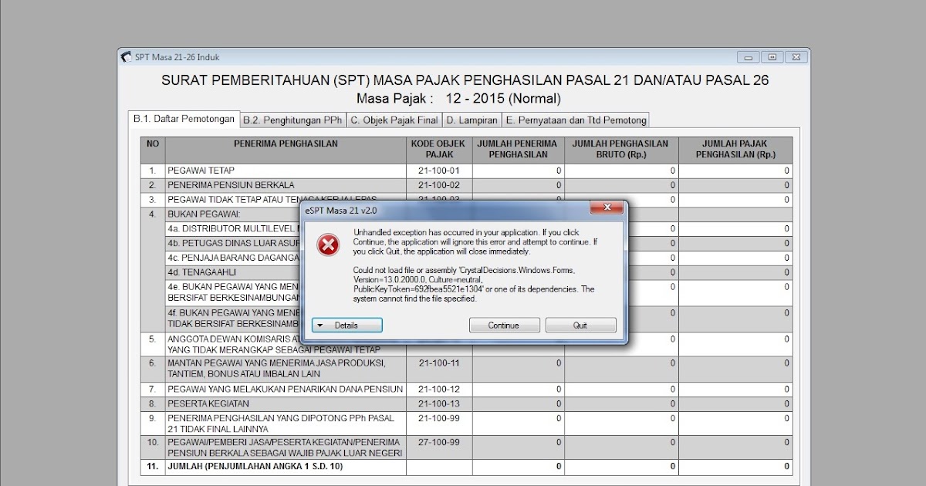Screen dimensions: 926x486
Task: Click PEGAWAI YANG MELAKUKAN PENARIKAN DANA PENSIUN
Action: coord(286,389)
